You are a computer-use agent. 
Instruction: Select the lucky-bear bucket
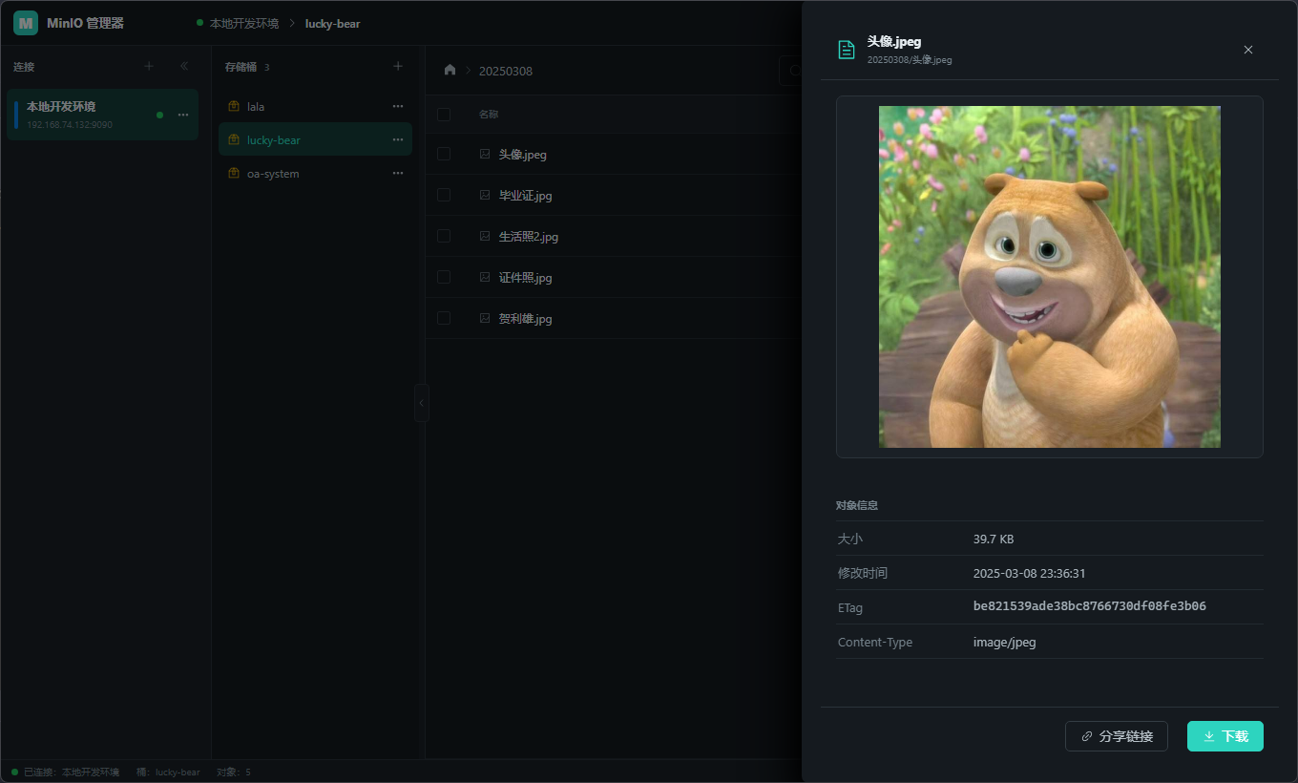click(x=315, y=139)
